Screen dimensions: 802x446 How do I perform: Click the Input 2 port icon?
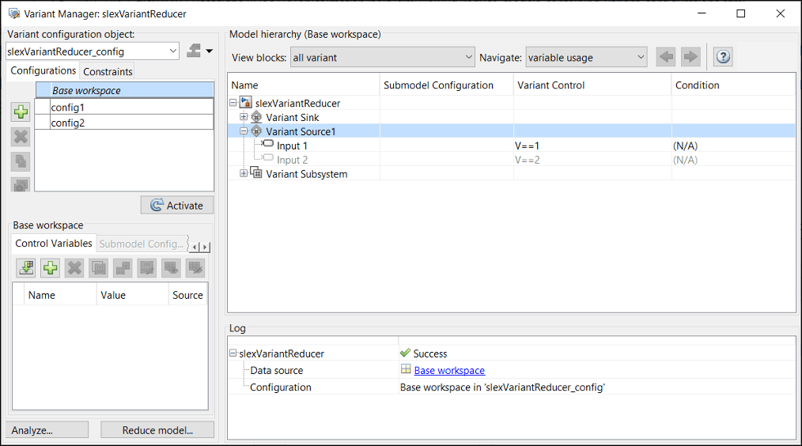[268, 158]
